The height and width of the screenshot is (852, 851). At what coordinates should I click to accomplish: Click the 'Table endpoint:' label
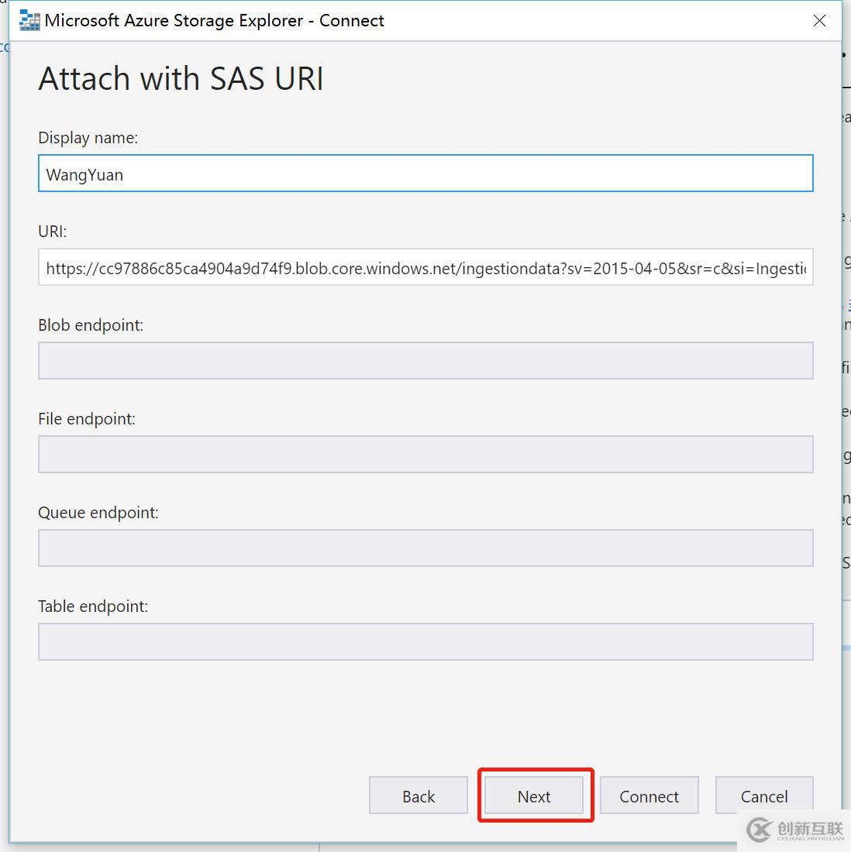point(93,606)
